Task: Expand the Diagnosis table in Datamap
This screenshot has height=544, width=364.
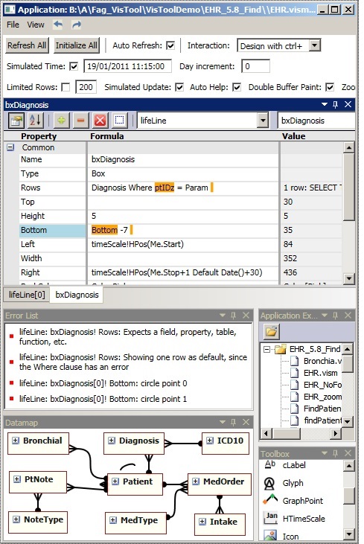Action: pos(112,441)
